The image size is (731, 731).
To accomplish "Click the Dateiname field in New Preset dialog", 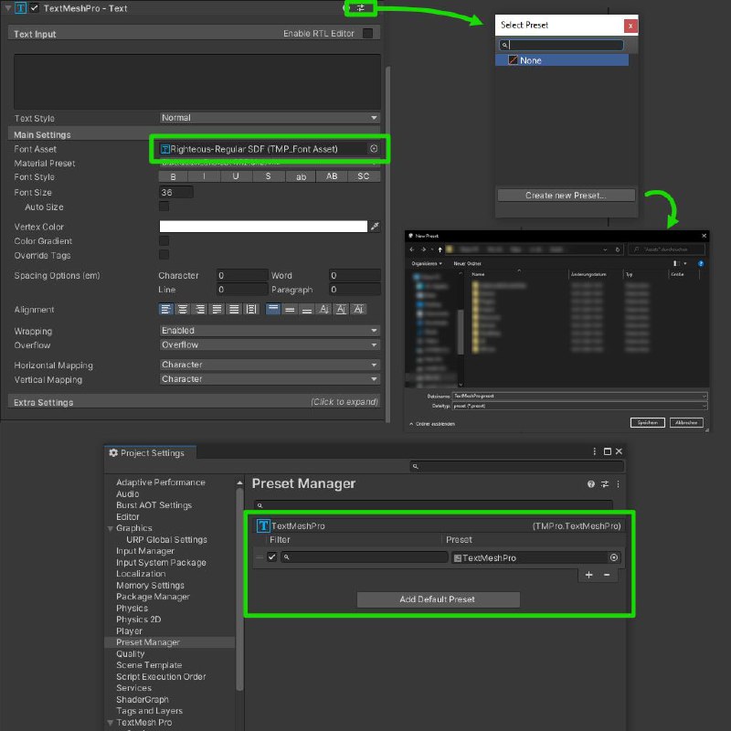I will coord(580,396).
